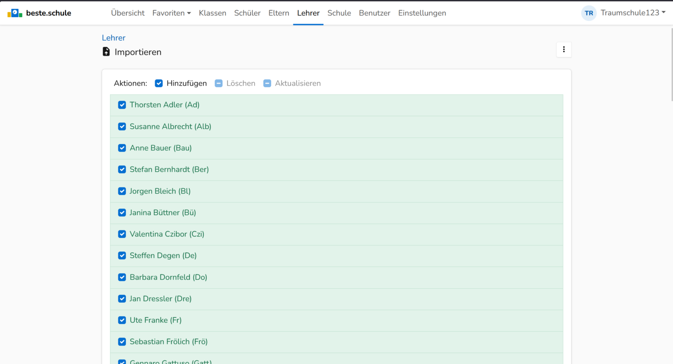Click the Lehrer breadcrumb link
The height and width of the screenshot is (364, 673).
click(x=113, y=38)
